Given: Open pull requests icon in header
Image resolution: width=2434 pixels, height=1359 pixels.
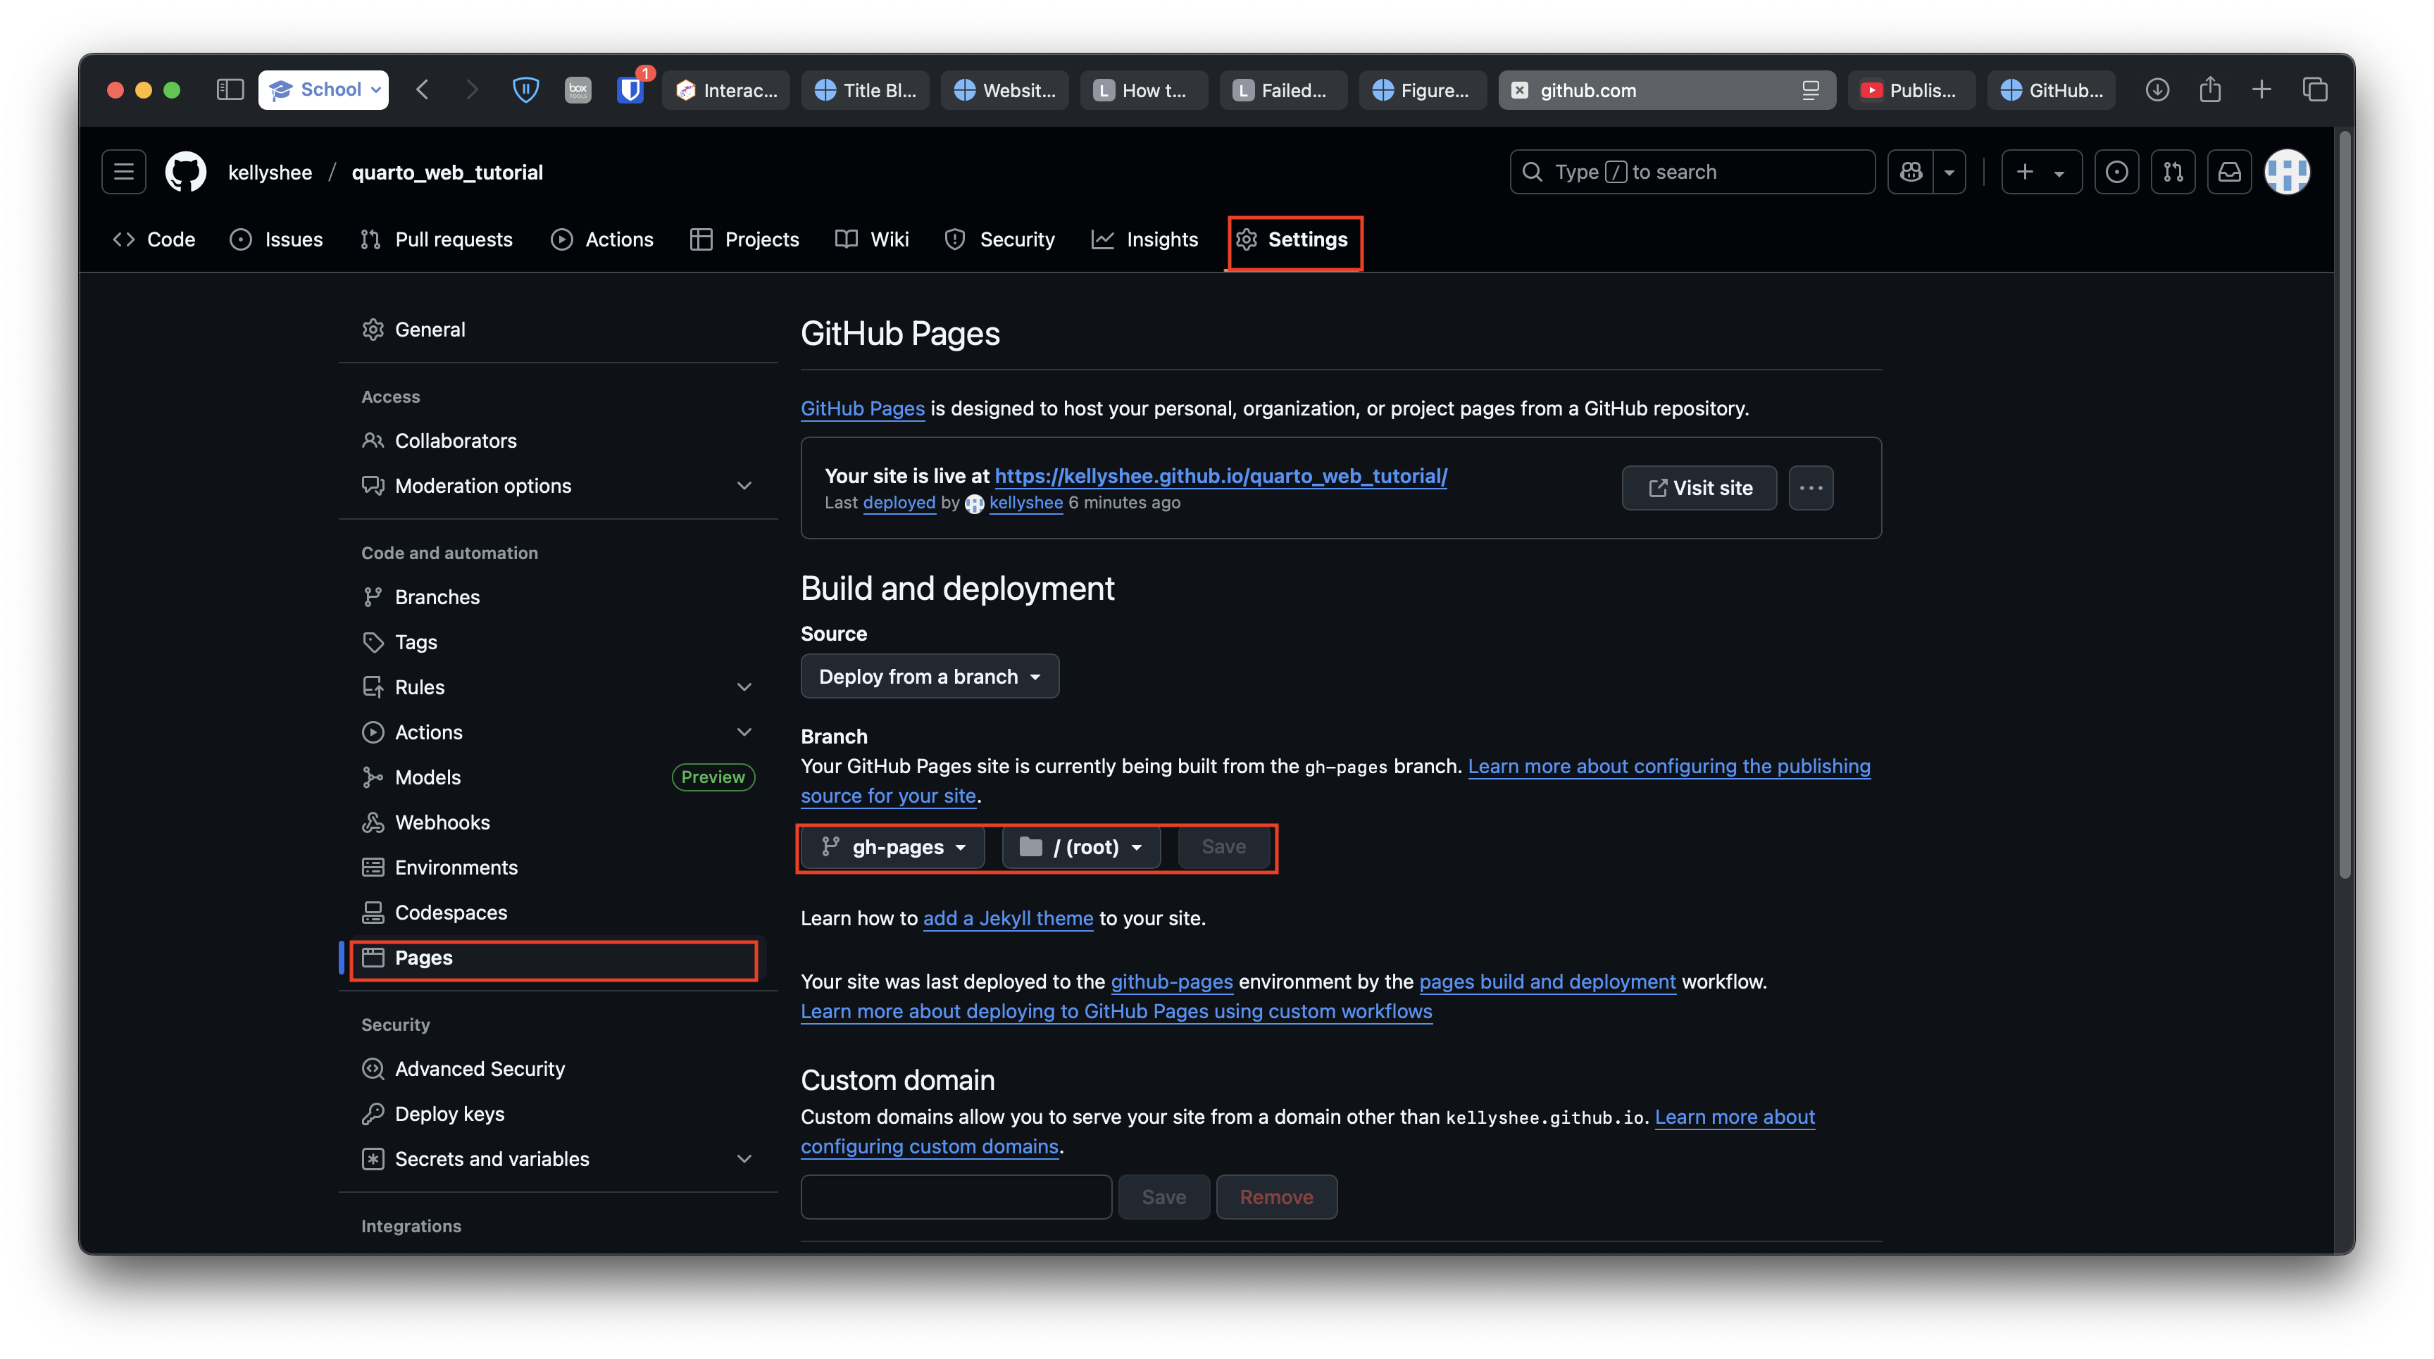Looking at the screenshot, I should tap(2173, 172).
